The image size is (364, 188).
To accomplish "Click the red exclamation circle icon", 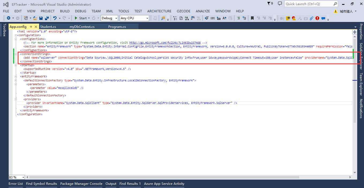I will (x=317, y=18).
